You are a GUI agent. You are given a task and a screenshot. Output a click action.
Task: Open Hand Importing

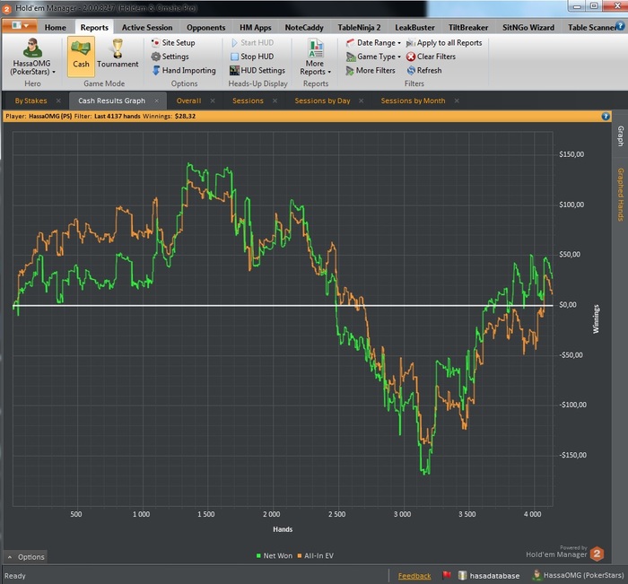(x=184, y=71)
